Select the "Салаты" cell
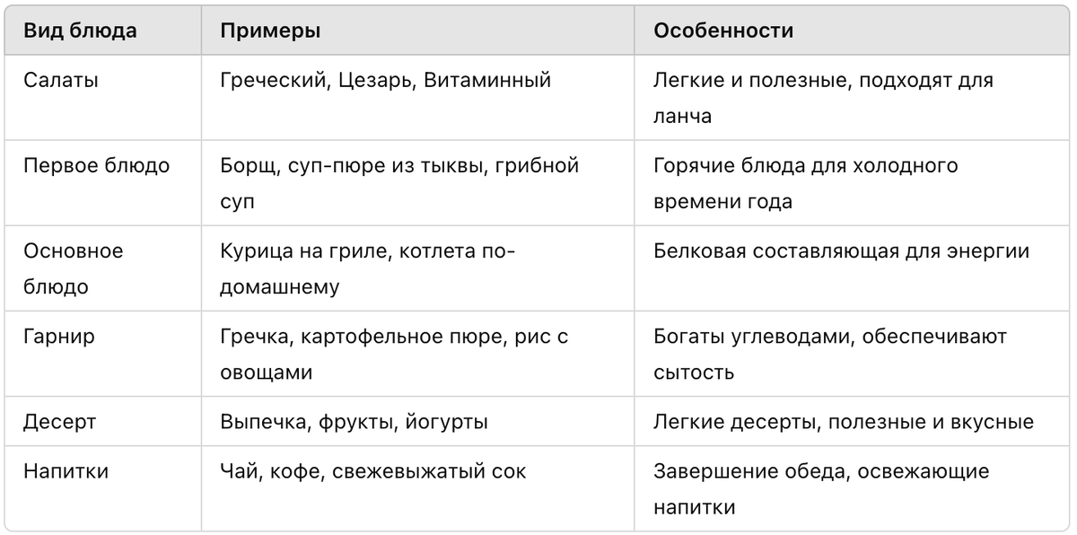The image size is (1077, 535). tap(103, 98)
